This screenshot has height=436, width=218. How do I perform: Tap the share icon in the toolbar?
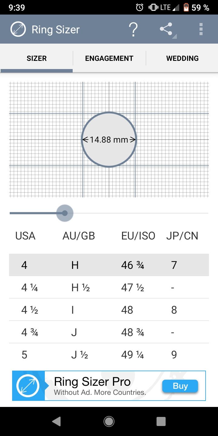click(x=166, y=29)
